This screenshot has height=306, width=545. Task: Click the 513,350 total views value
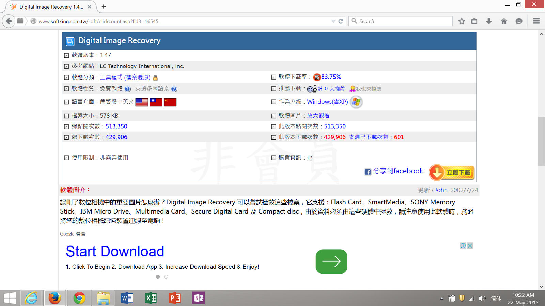coord(116,126)
